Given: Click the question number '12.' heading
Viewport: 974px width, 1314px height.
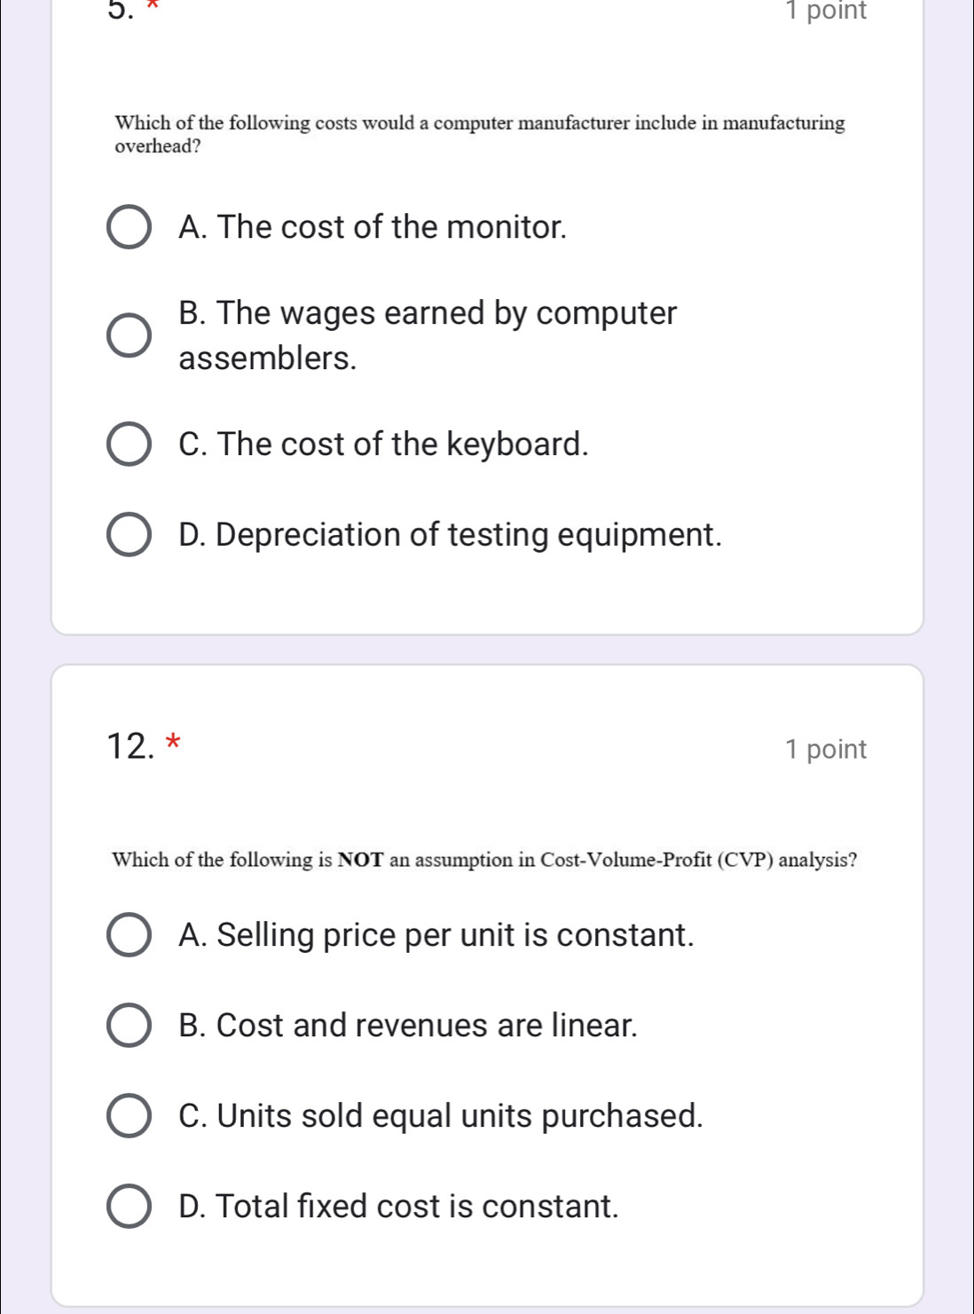Looking at the screenshot, I should point(129,747).
